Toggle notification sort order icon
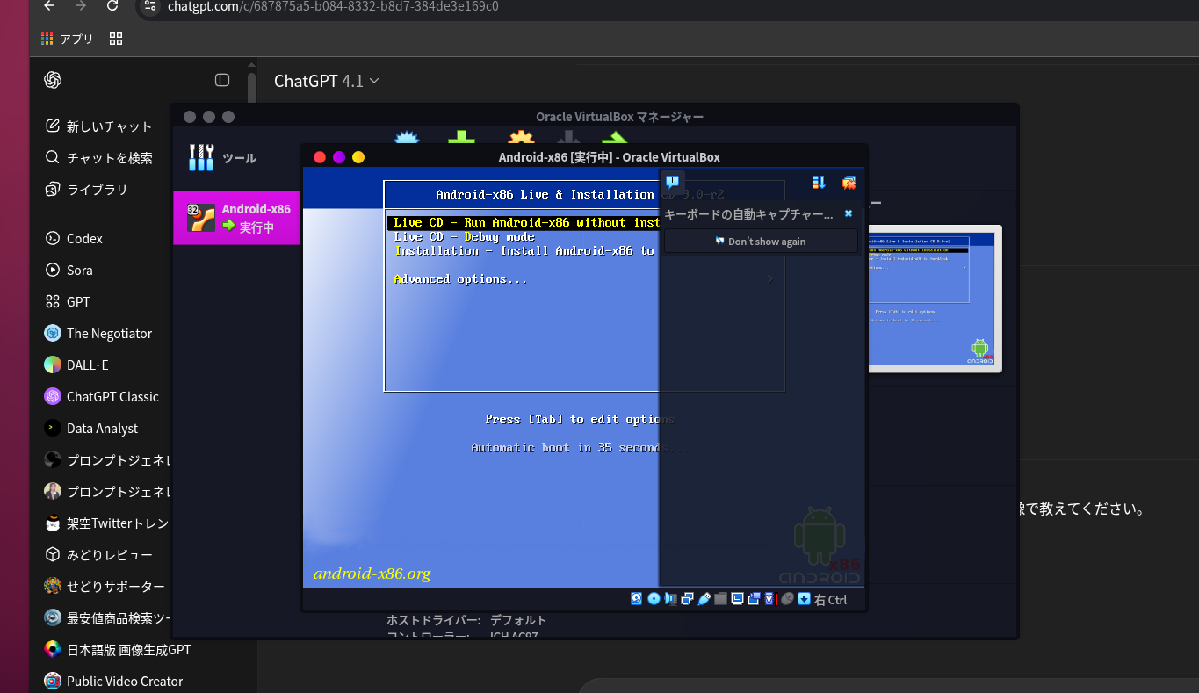Image resolution: width=1199 pixels, height=693 pixels. [819, 182]
